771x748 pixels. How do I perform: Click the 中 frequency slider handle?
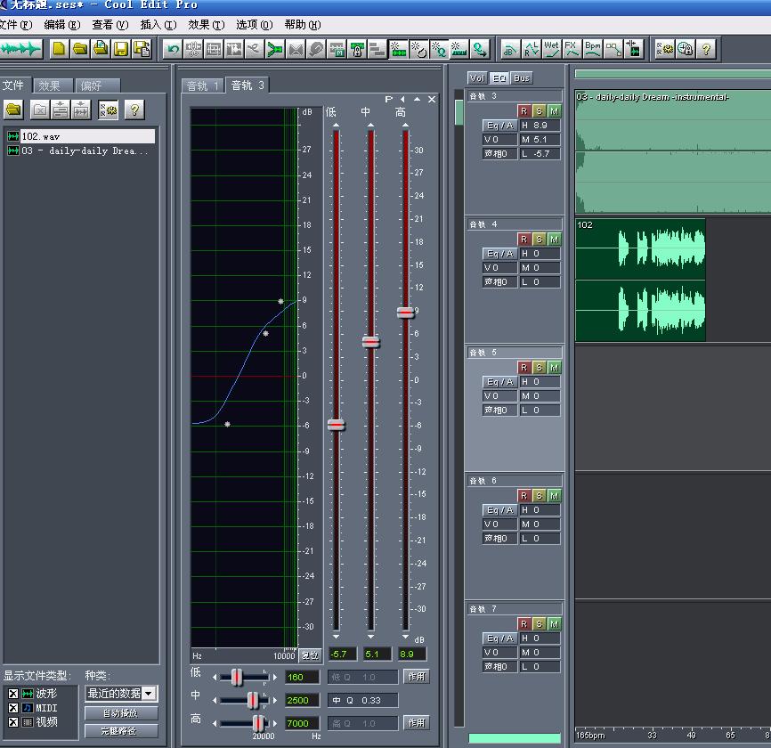click(253, 700)
